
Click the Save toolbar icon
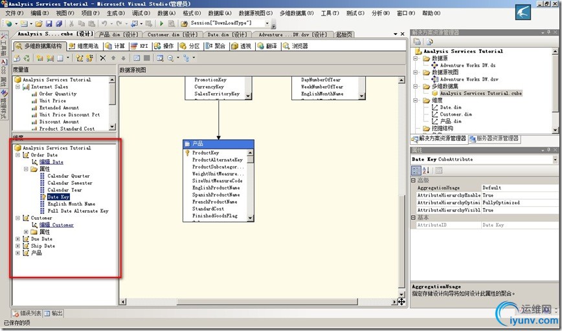point(49,24)
